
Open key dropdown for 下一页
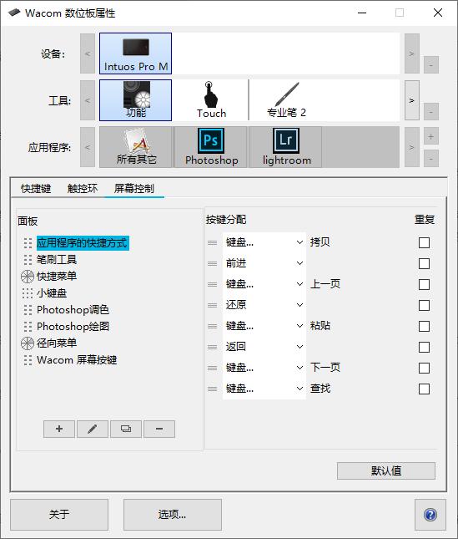click(264, 369)
